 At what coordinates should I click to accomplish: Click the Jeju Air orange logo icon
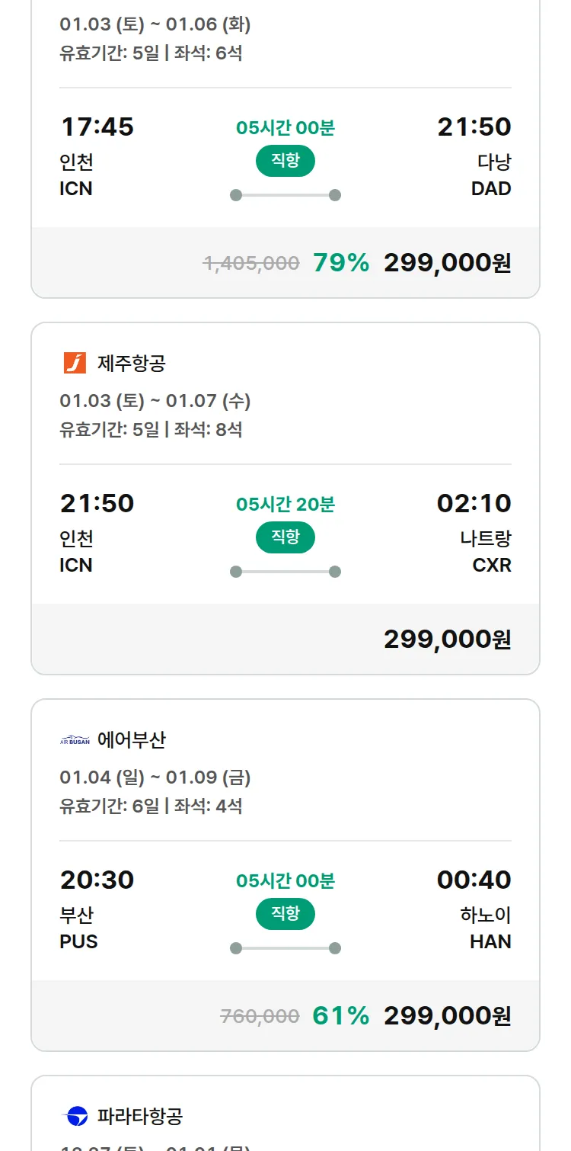click(x=75, y=364)
